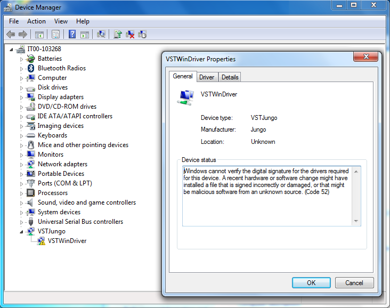Image resolution: width=390 pixels, height=308 pixels.
Task: Select the Disk drives icon
Action: [31, 88]
